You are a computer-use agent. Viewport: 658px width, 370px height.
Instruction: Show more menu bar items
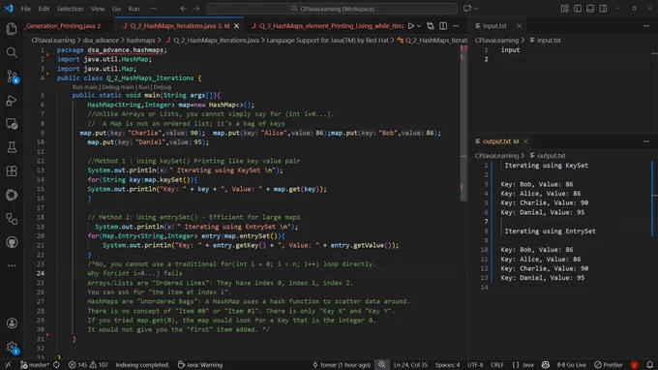tap(153, 9)
